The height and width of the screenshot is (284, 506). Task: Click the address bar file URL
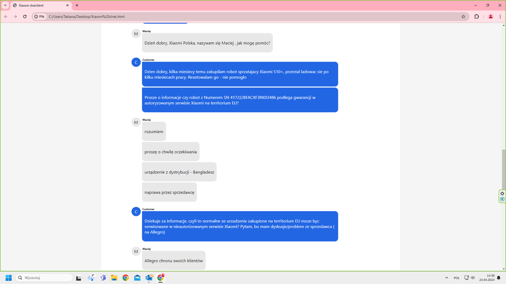87,16
